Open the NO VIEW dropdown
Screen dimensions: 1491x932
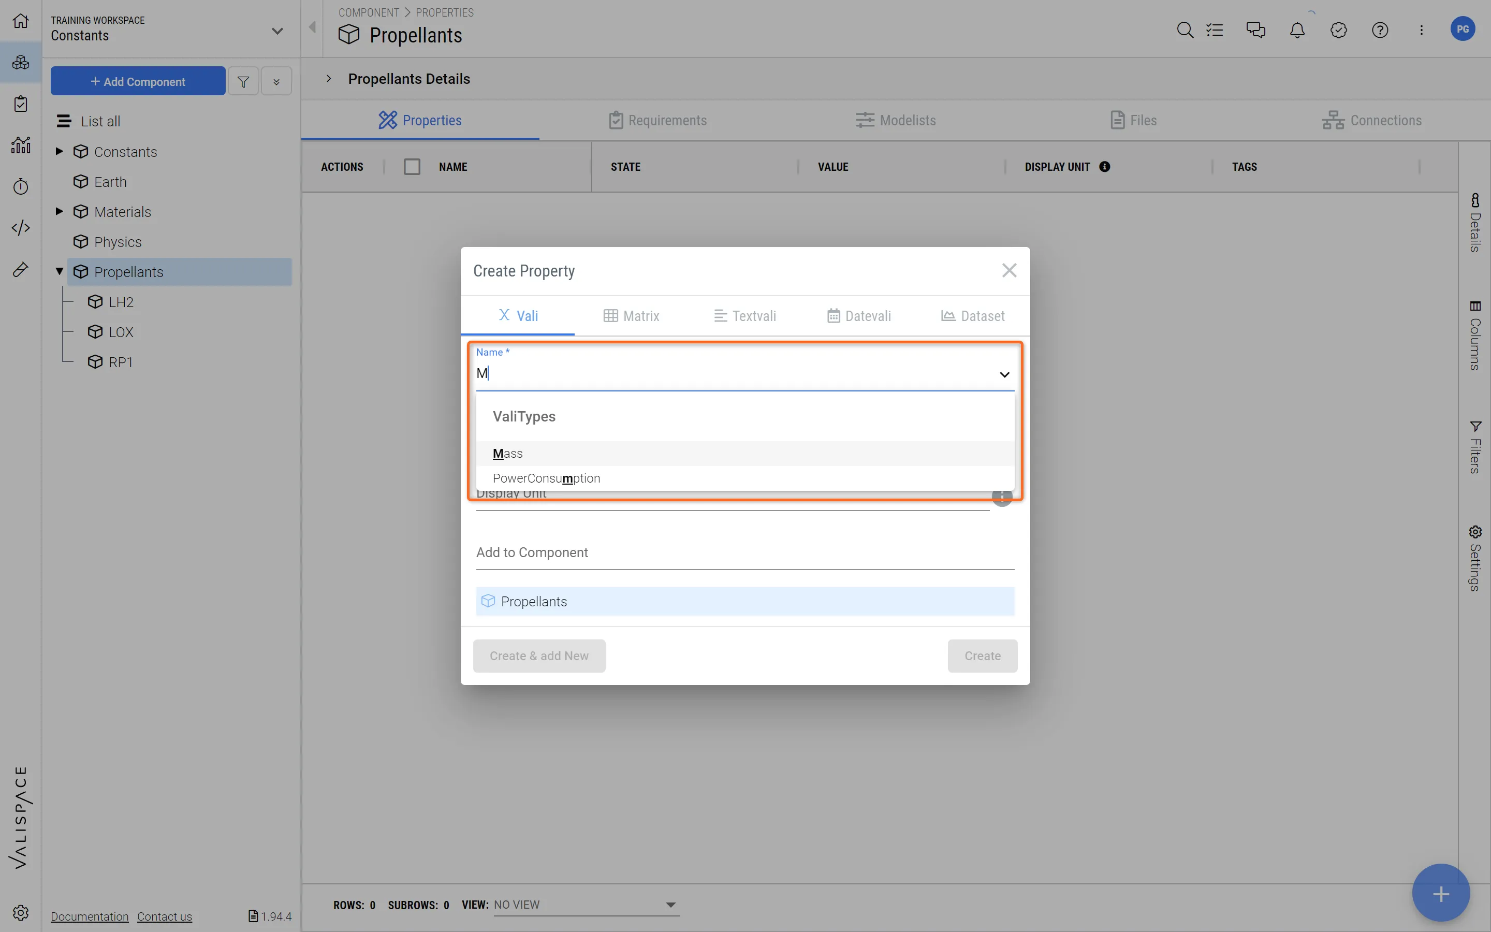click(670, 904)
